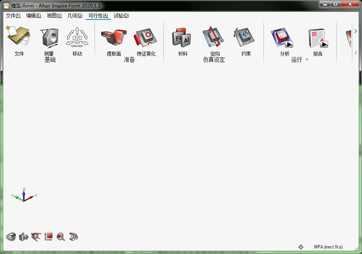Screen dimensions: 362x254
Task: Open the 文件(F) menu
Action: click(x=13, y=16)
